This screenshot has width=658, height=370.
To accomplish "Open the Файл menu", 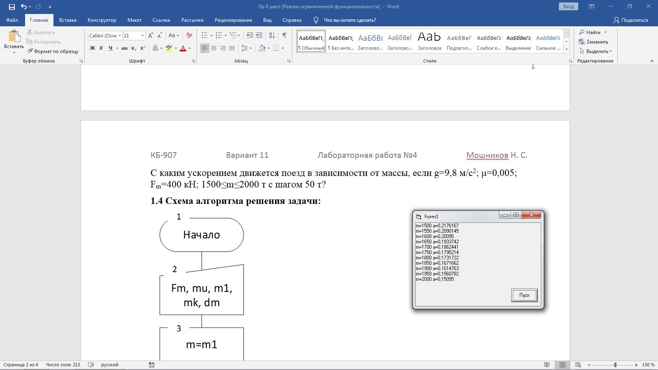I will pos(12,20).
